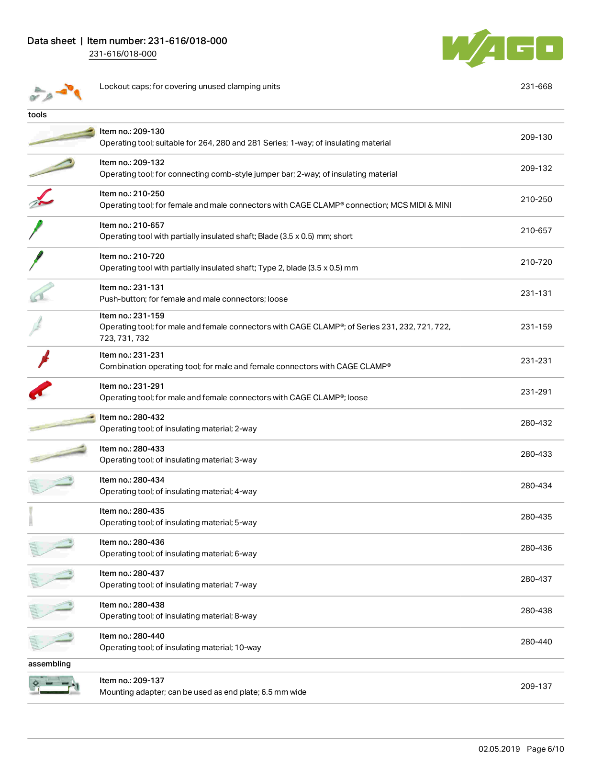Open item number link 280-440 on right
The image size is (592, 766).
click(536, 642)
